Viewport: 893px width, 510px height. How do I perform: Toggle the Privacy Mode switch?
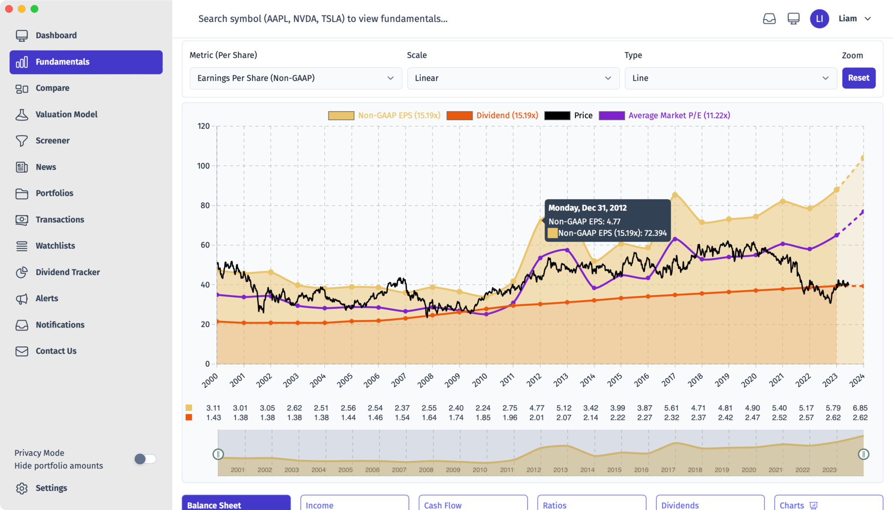145,459
